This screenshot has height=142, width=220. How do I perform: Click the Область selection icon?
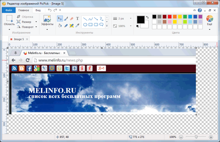tap(10, 18)
